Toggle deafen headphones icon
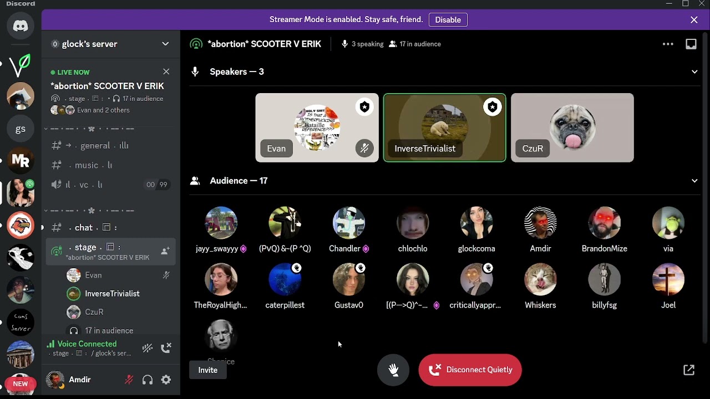 148,380
